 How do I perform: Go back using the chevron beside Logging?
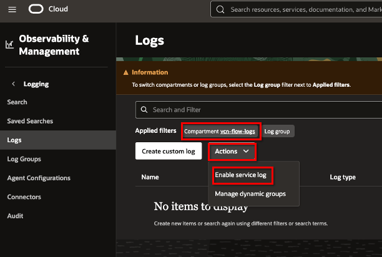(13, 84)
